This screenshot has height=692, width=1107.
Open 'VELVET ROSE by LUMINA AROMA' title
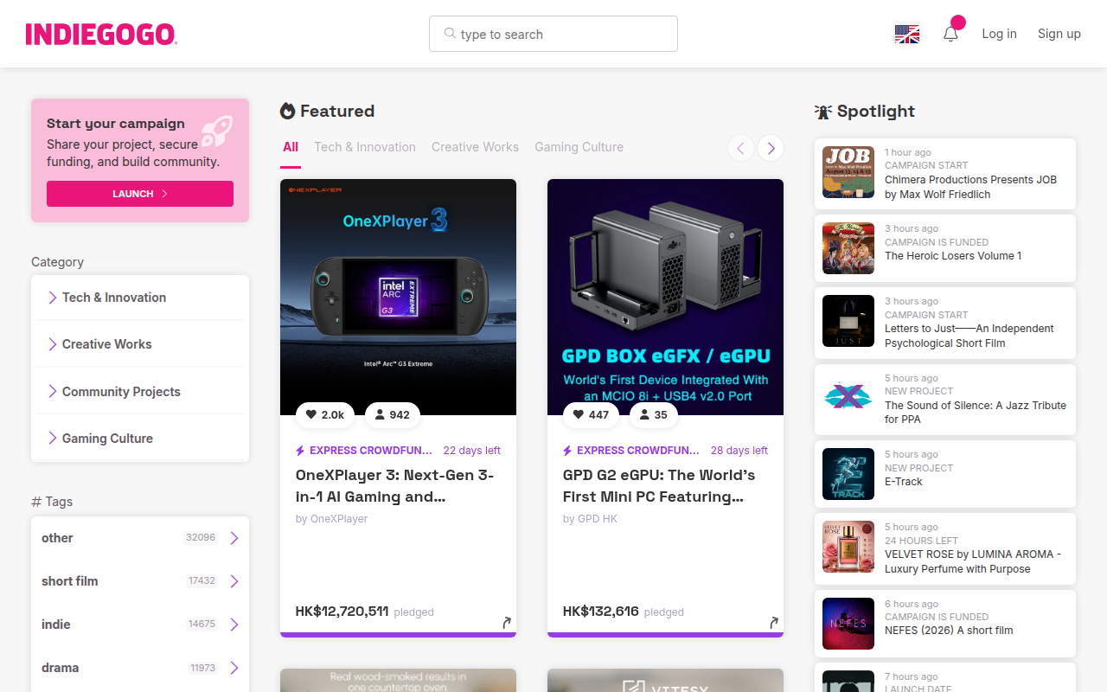tap(973, 561)
